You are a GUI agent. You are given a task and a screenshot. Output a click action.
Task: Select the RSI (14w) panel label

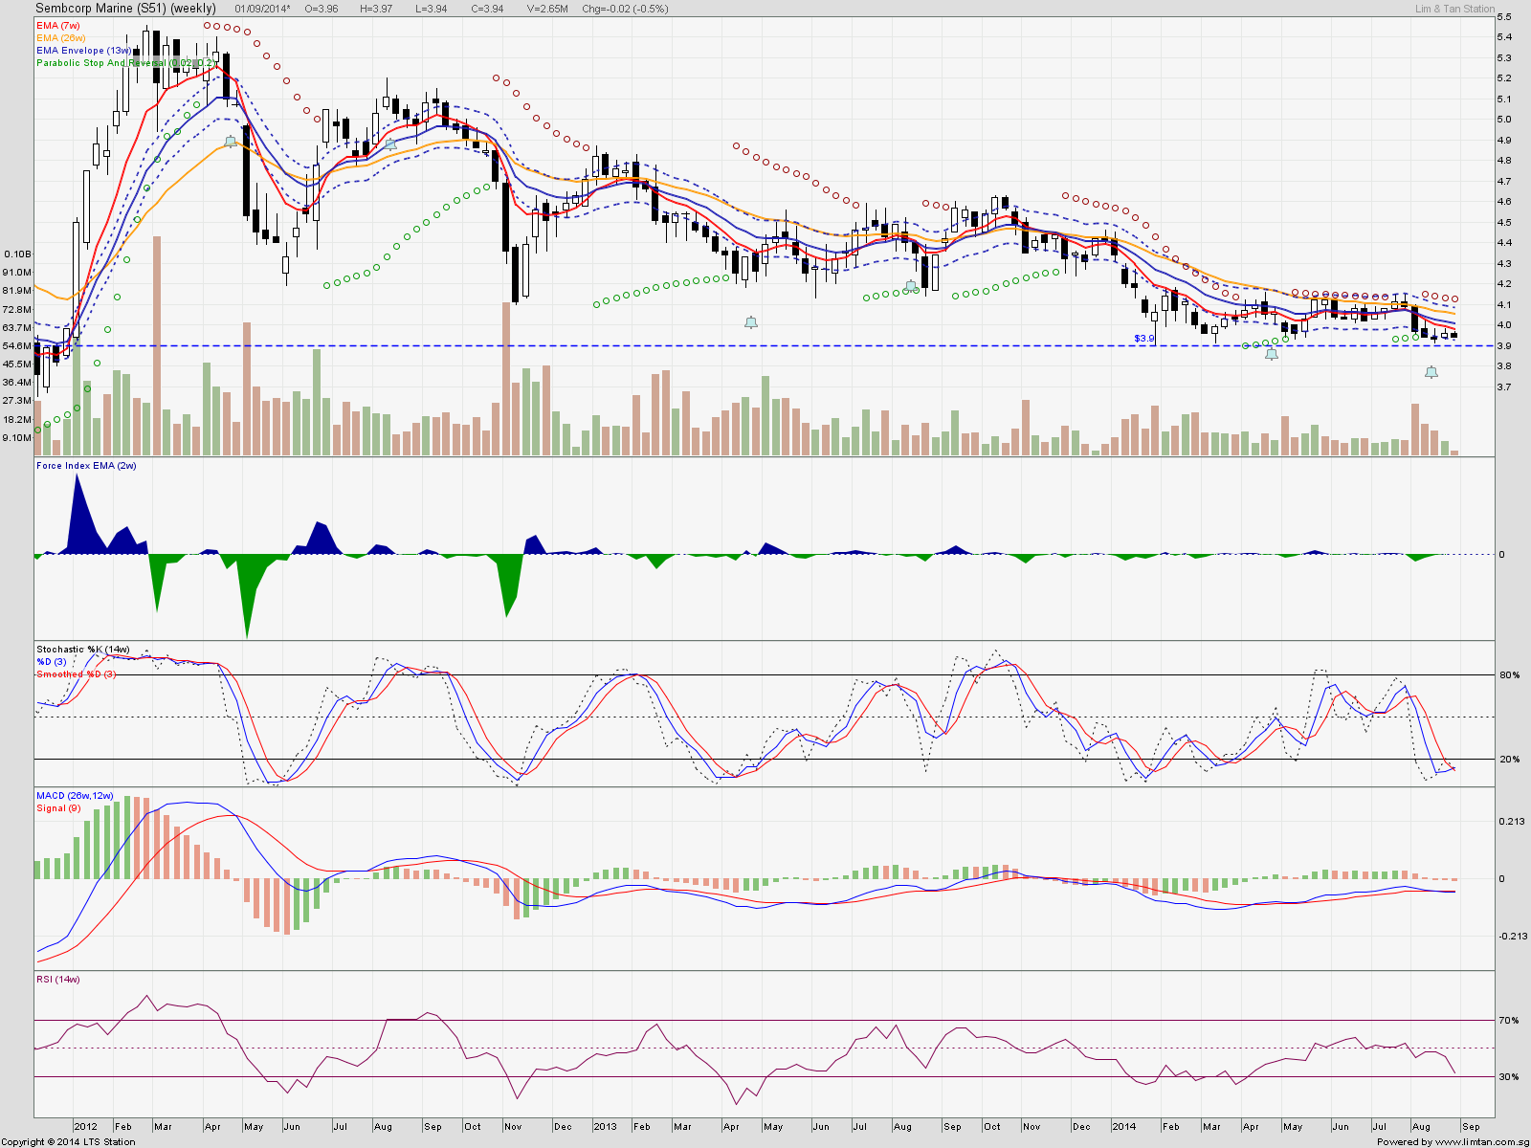coord(58,980)
